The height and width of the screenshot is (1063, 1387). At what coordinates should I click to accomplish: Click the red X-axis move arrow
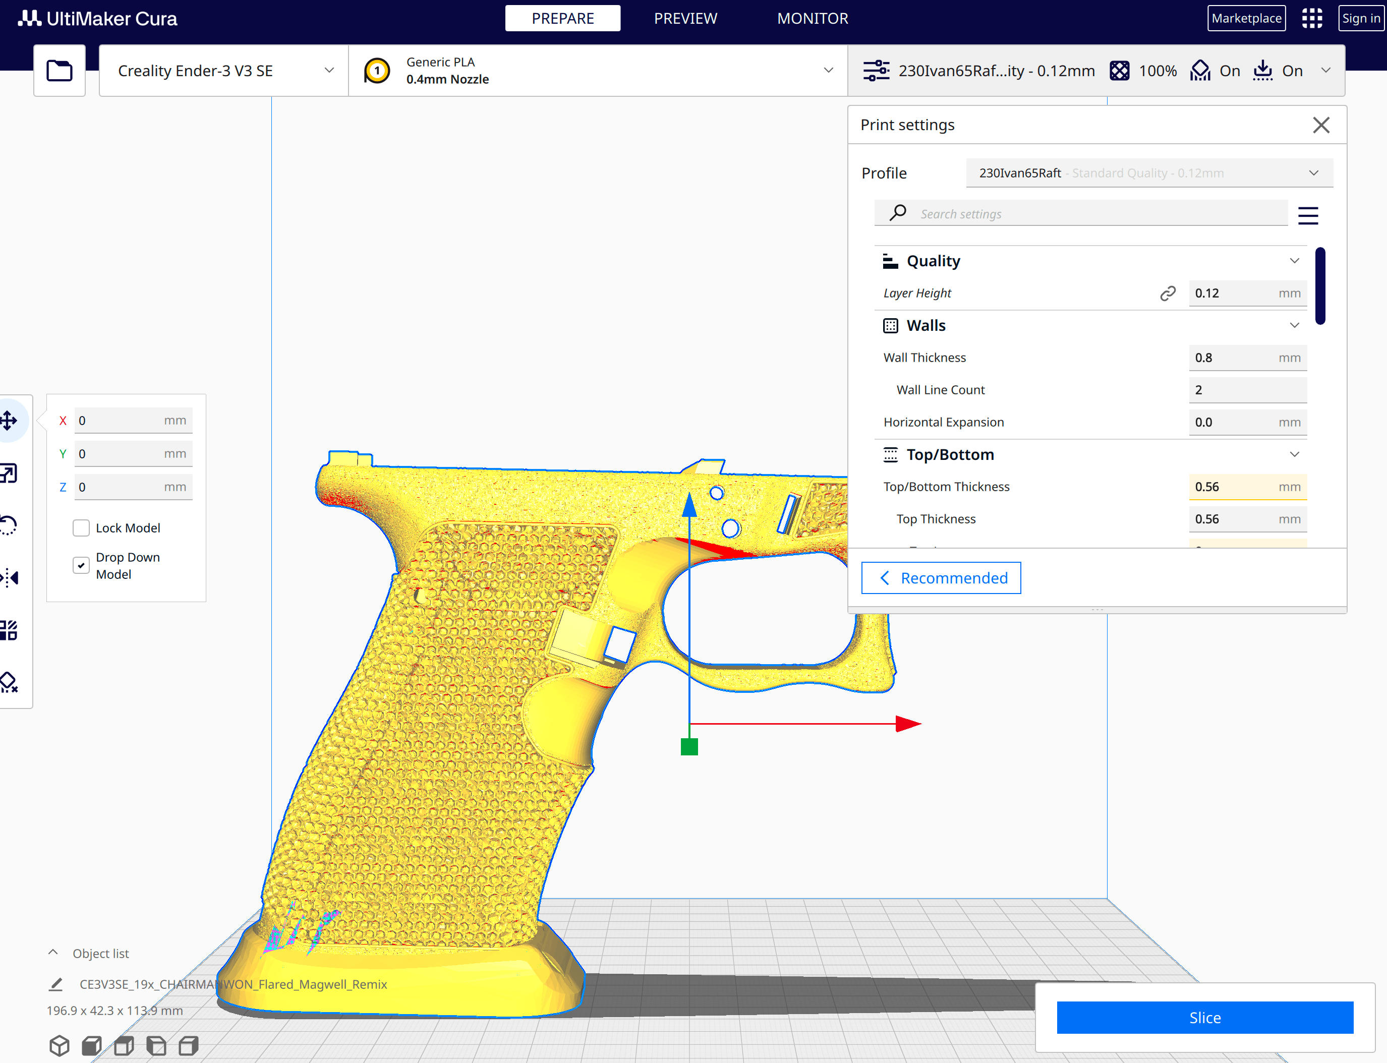click(x=907, y=723)
